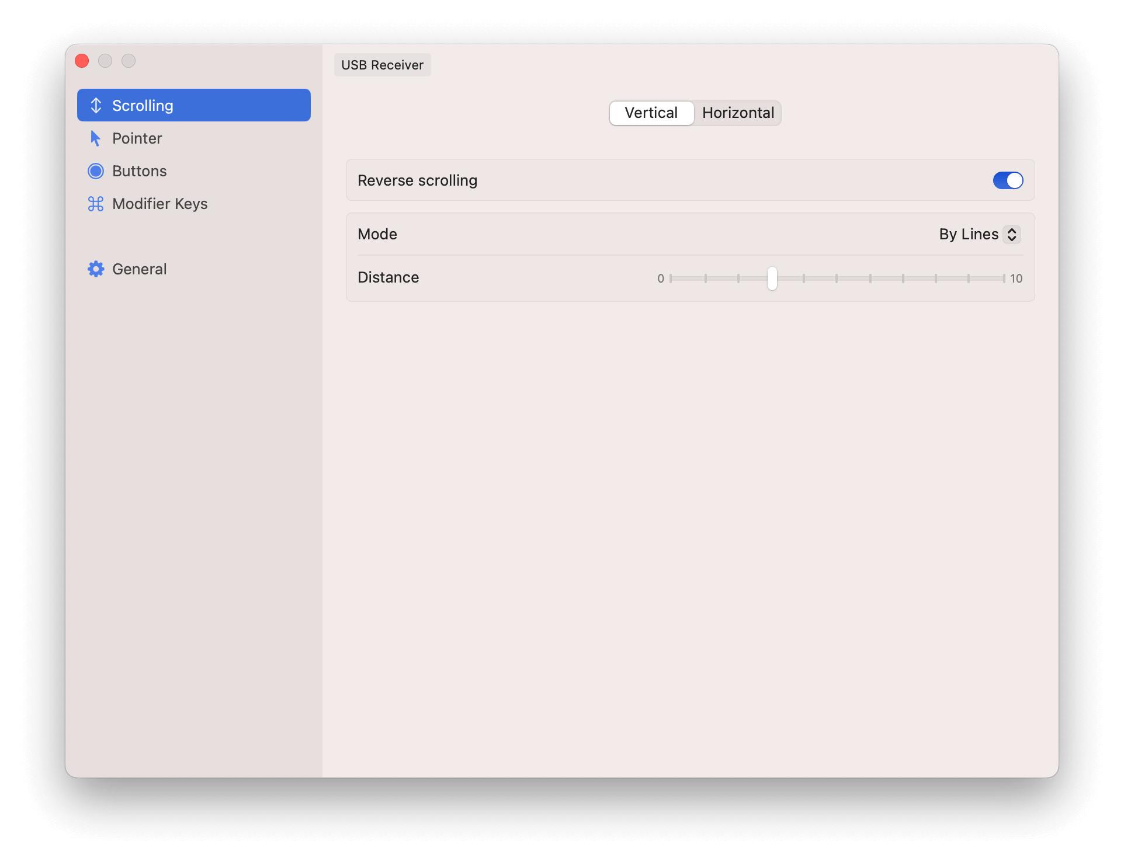Click the Pointer cursor icon
This screenshot has width=1124, height=864.
click(96, 138)
